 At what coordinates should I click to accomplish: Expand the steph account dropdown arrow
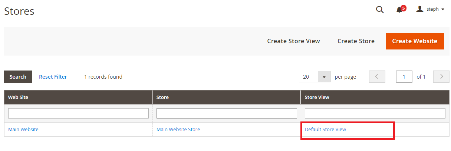443,10
